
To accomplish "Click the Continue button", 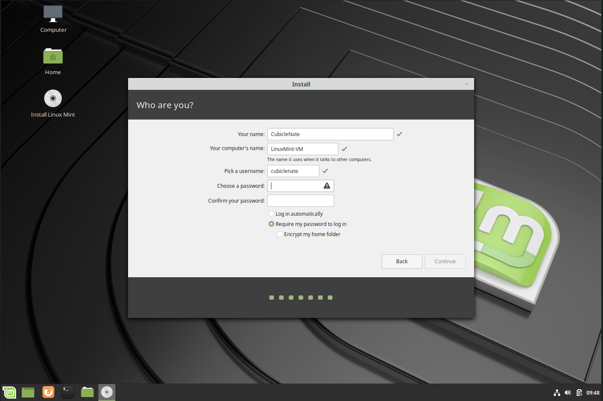I will click(445, 261).
